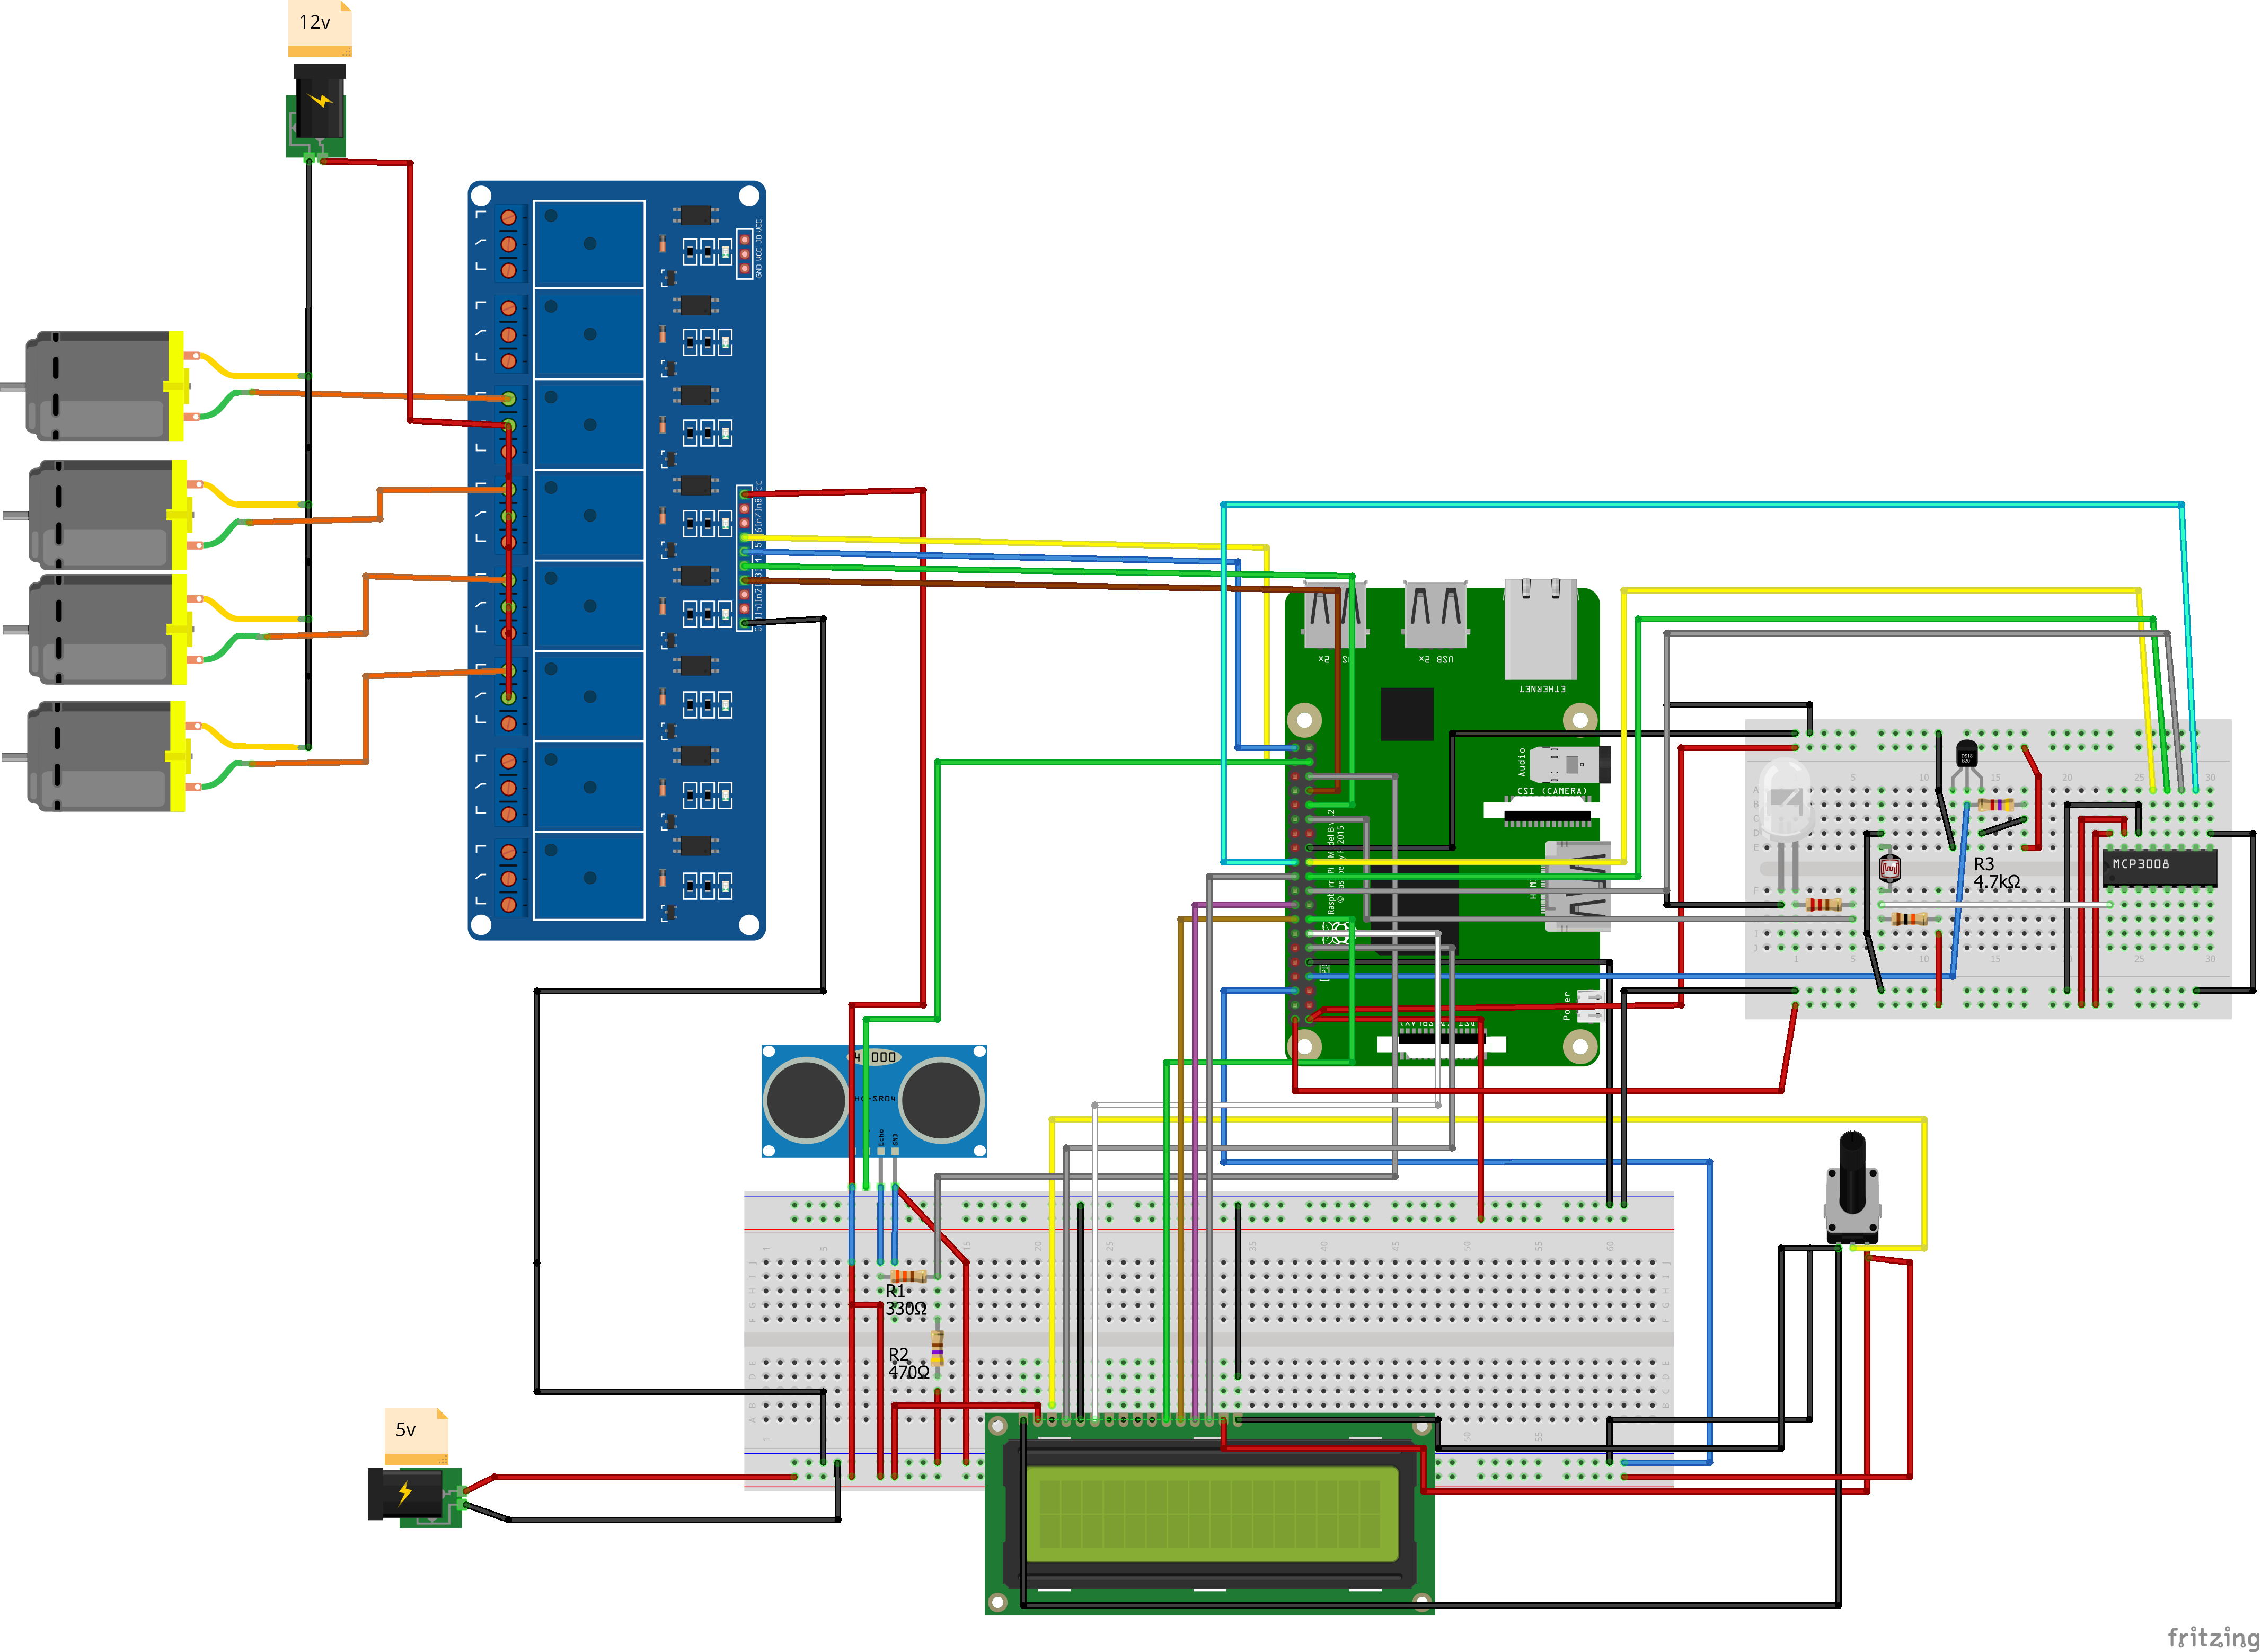2261x1652 pixels.
Task: Click the topmost DC motor
Action: coord(107,386)
